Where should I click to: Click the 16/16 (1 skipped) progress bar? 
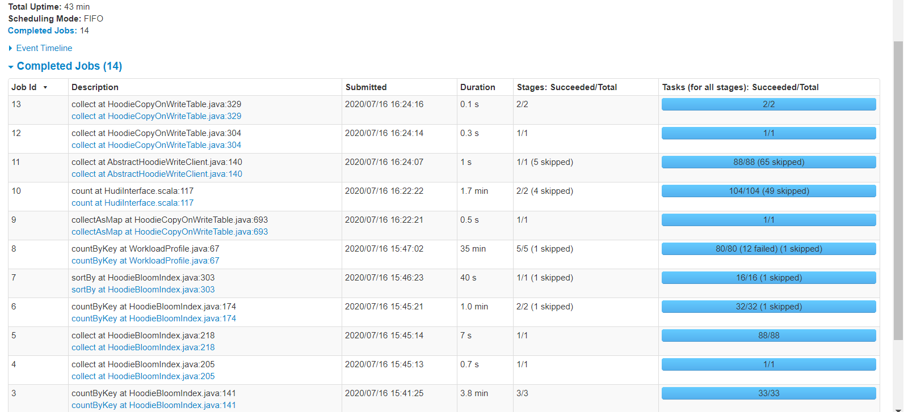pyautogui.click(x=769, y=278)
